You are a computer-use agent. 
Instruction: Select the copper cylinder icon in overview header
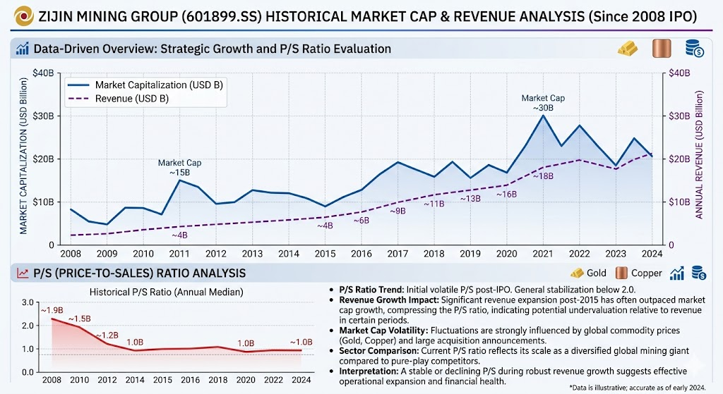[662, 49]
